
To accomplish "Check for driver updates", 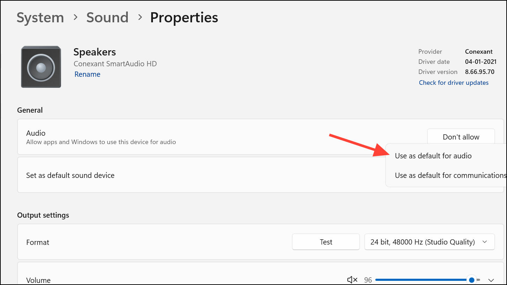I will (454, 83).
